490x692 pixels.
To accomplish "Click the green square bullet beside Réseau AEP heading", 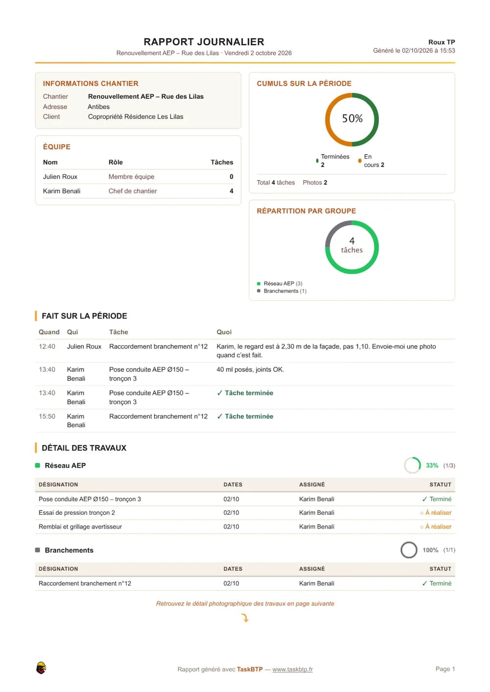I will pos(38,465).
